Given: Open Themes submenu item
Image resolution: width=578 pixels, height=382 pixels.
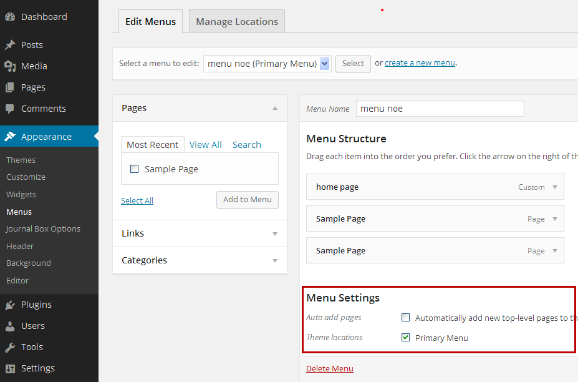Looking at the screenshot, I should (x=21, y=160).
